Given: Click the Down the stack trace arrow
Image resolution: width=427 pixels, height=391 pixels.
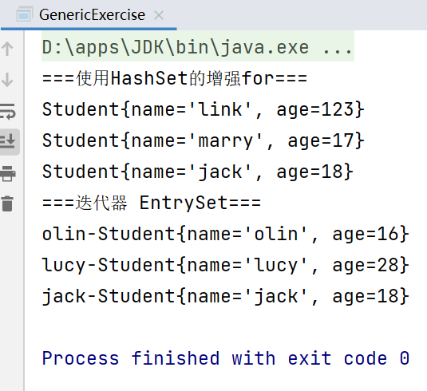Looking at the screenshot, I should point(7,80).
